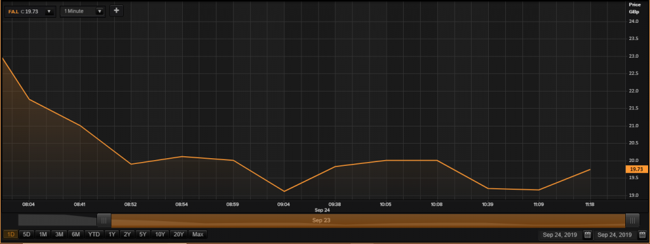Image resolution: width=650 pixels, height=244 pixels.
Task: Open the end date calendar icon
Action: pos(642,235)
